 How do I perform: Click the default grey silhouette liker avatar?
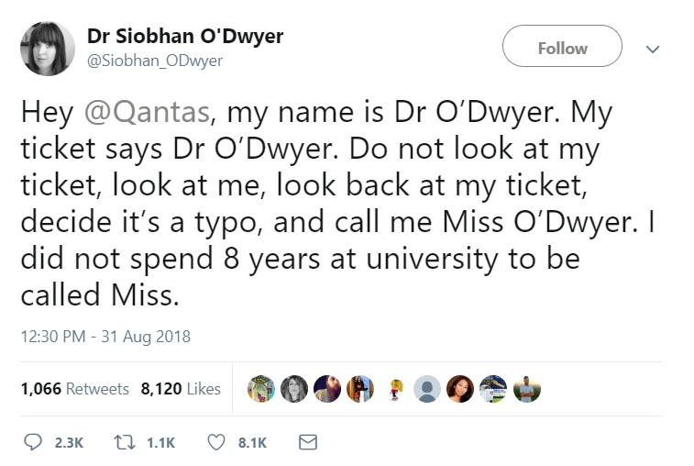[426, 389]
